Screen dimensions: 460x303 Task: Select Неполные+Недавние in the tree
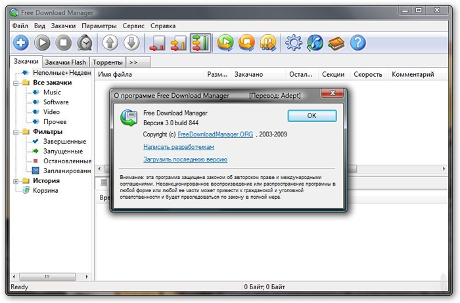coord(62,73)
